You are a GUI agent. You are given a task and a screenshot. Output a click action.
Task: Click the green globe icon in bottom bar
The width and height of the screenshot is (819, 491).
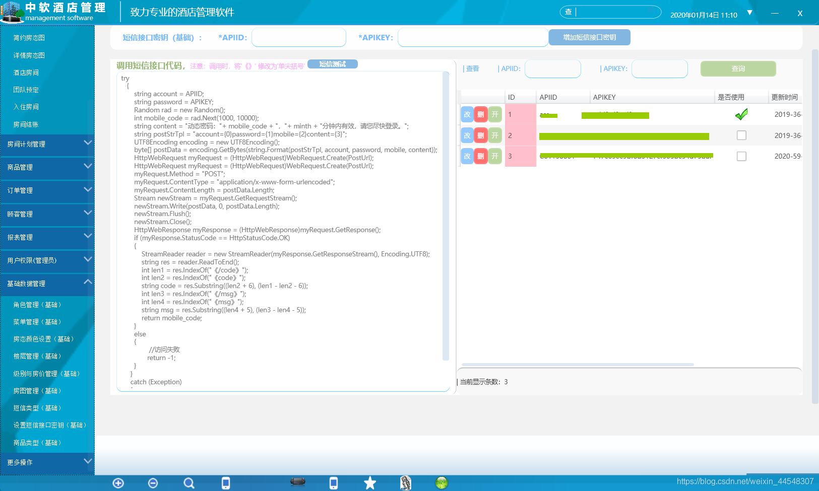click(442, 483)
